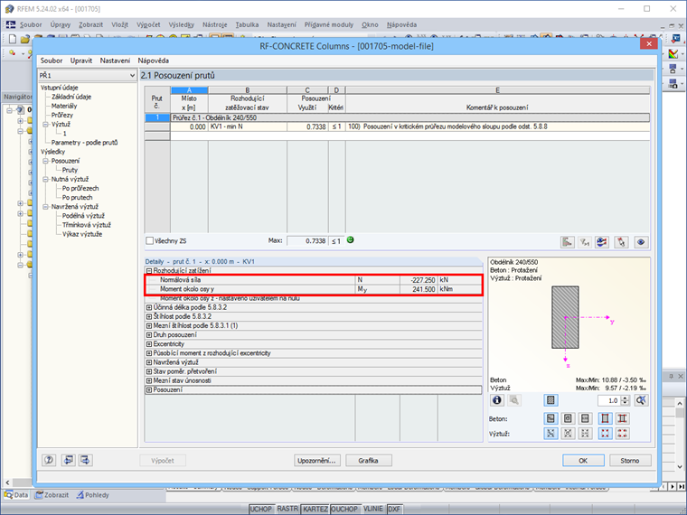Toggle the fourth Výztuž icon with red dots
Screen dimensions: 687x515
[605, 434]
